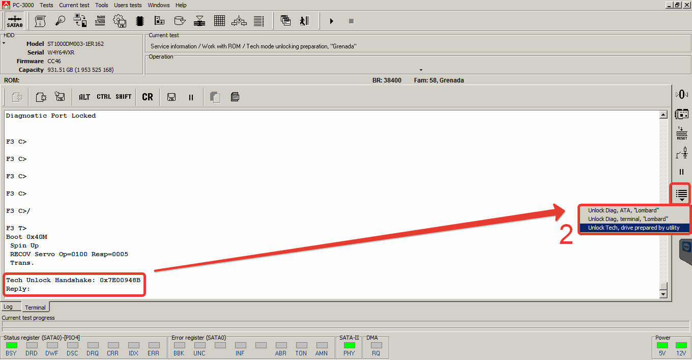
Task: Click the lightbulb icon in the main toolbar
Action: [x=60, y=21]
